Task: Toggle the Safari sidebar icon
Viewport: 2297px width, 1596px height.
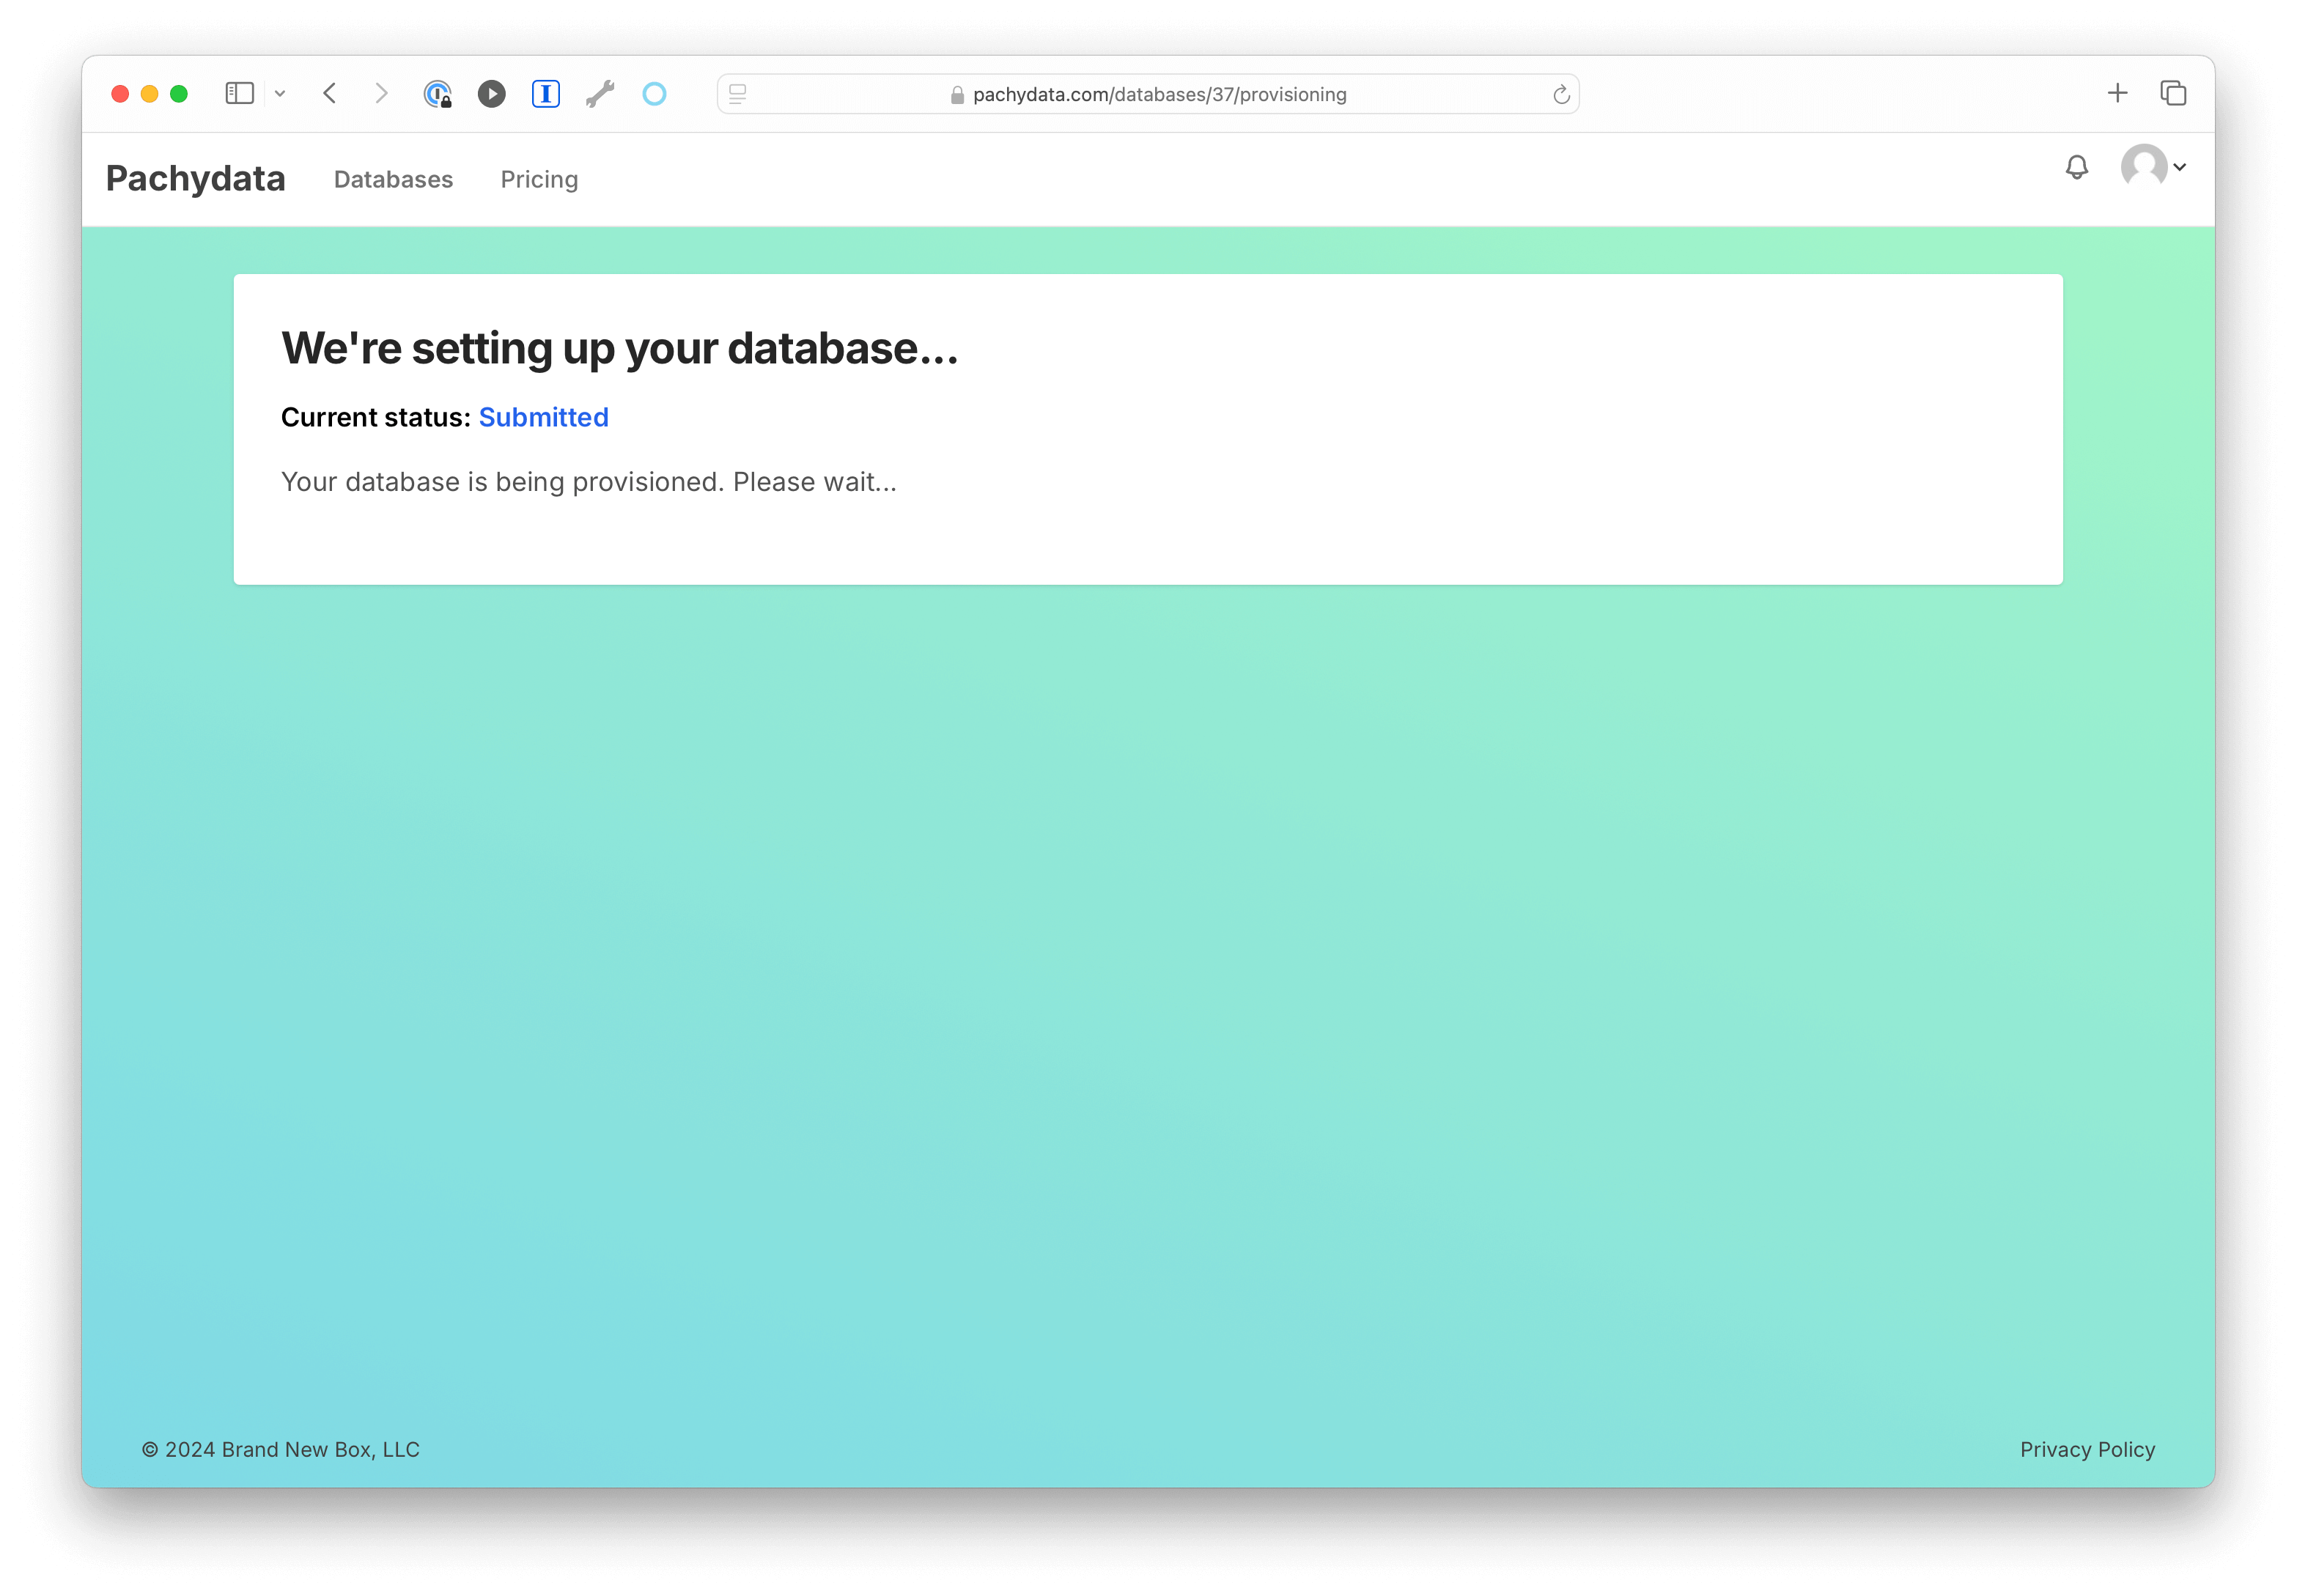Action: pos(239,94)
